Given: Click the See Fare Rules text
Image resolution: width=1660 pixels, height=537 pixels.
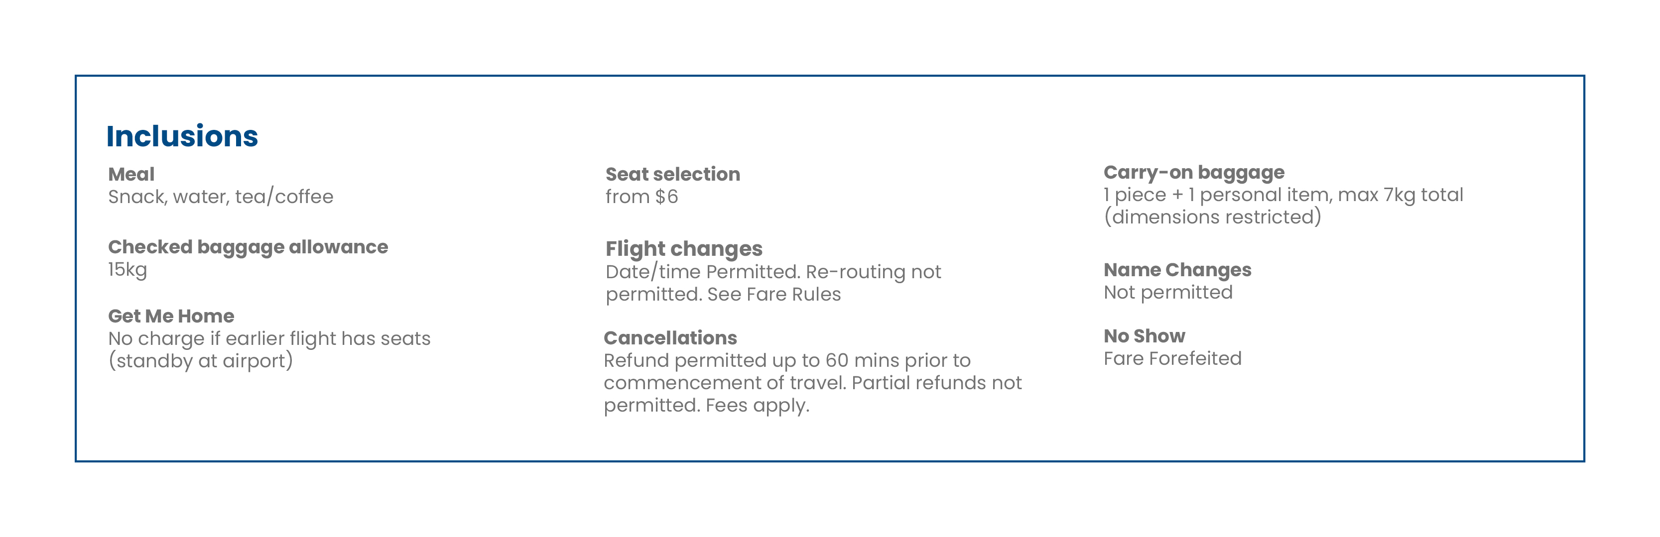Looking at the screenshot, I should pyautogui.click(x=774, y=294).
